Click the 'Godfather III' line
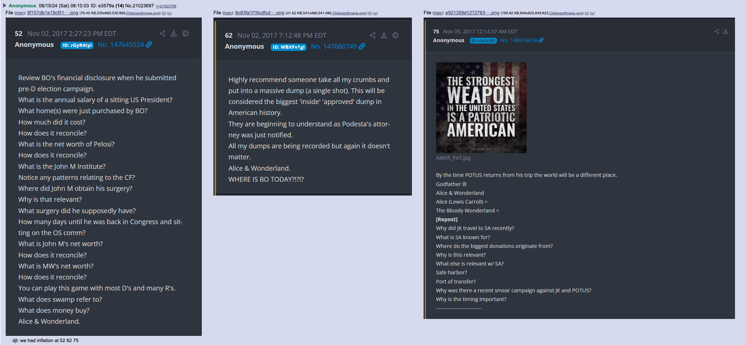 (x=451, y=184)
